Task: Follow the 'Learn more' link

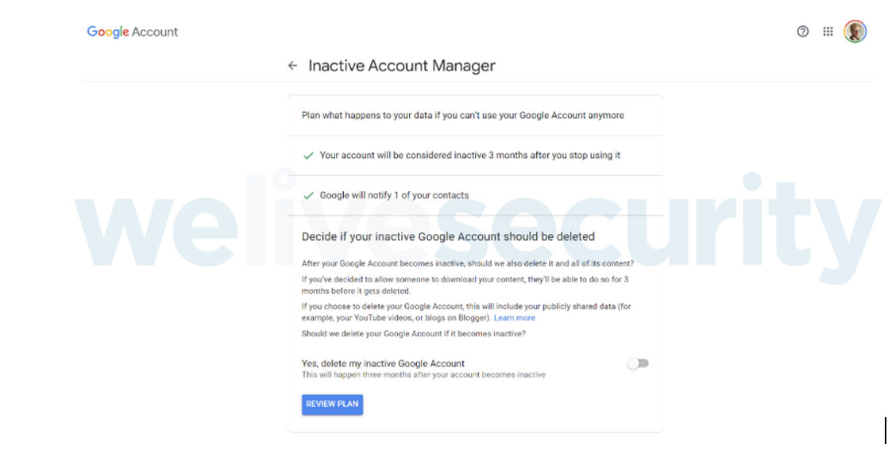Action: [514, 318]
